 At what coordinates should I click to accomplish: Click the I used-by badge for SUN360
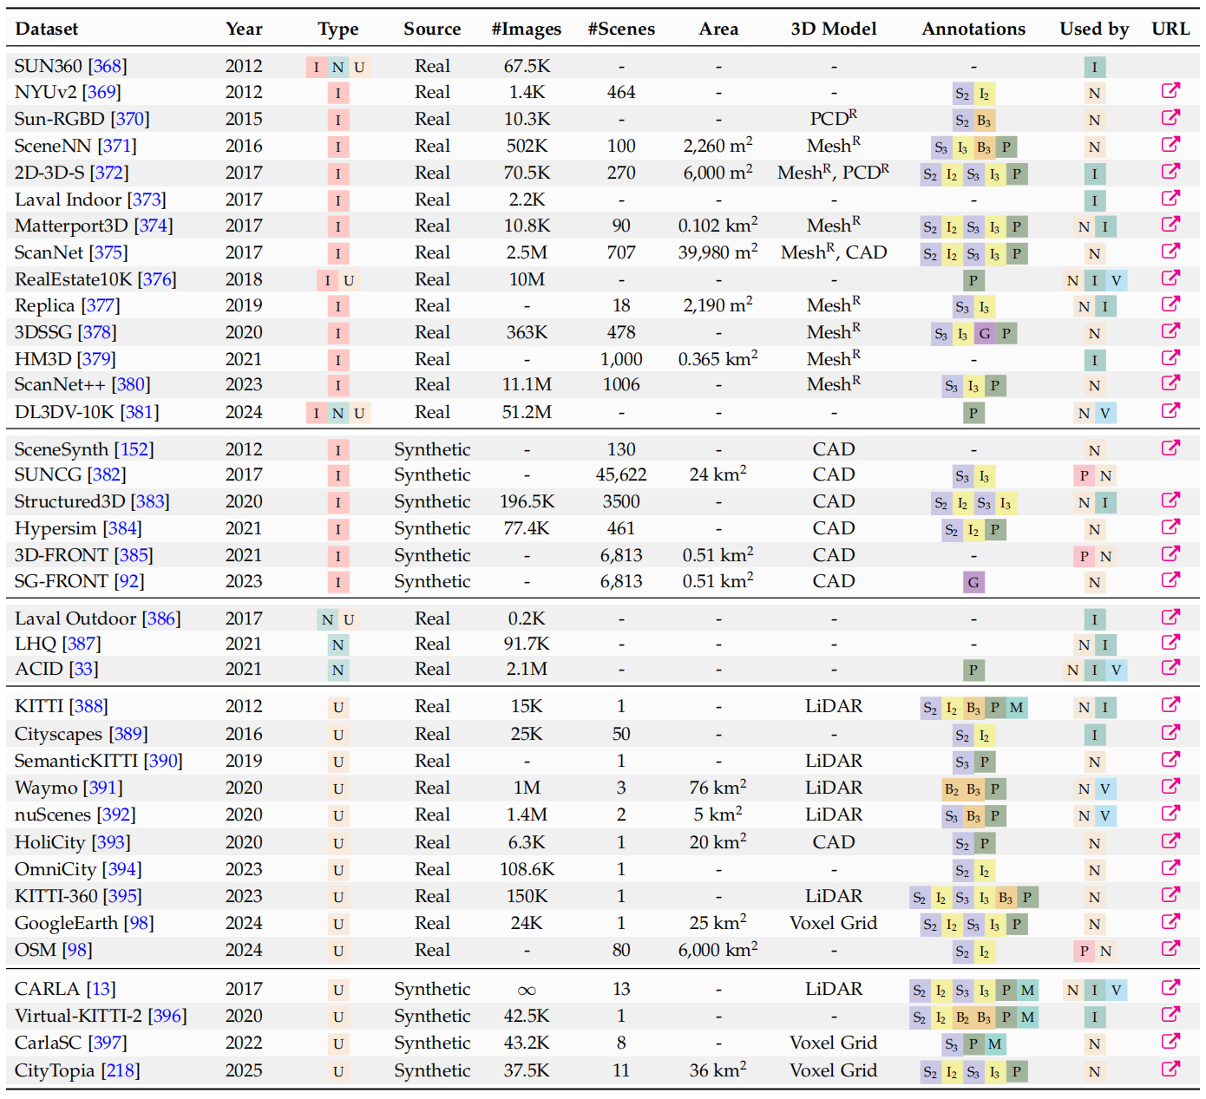(1094, 67)
